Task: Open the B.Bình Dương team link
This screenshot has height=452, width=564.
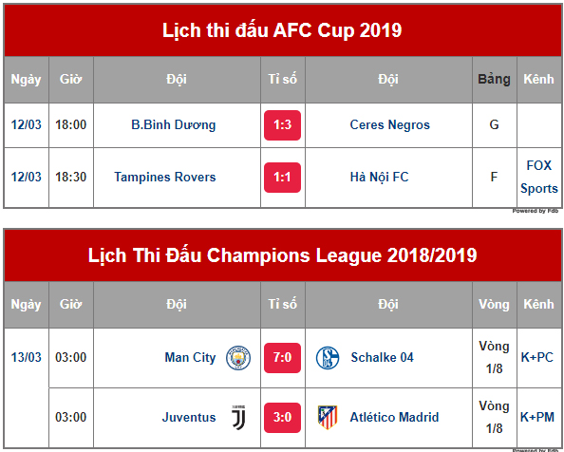Action: [x=174, y=124]
